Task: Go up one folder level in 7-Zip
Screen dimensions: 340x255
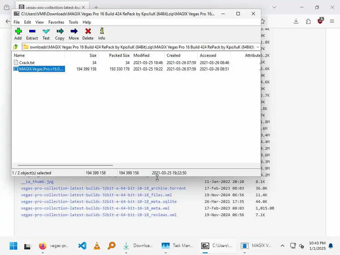Action: 16,47
